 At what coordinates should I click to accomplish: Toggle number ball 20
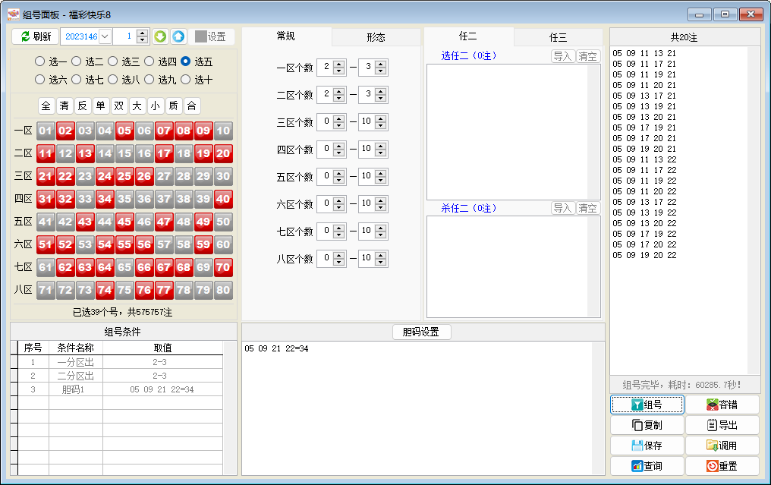point(223,153)
